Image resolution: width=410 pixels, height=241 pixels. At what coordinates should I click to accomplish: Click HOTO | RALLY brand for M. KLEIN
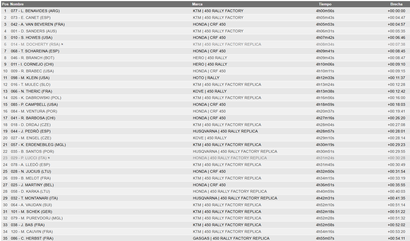click(206, 78)
